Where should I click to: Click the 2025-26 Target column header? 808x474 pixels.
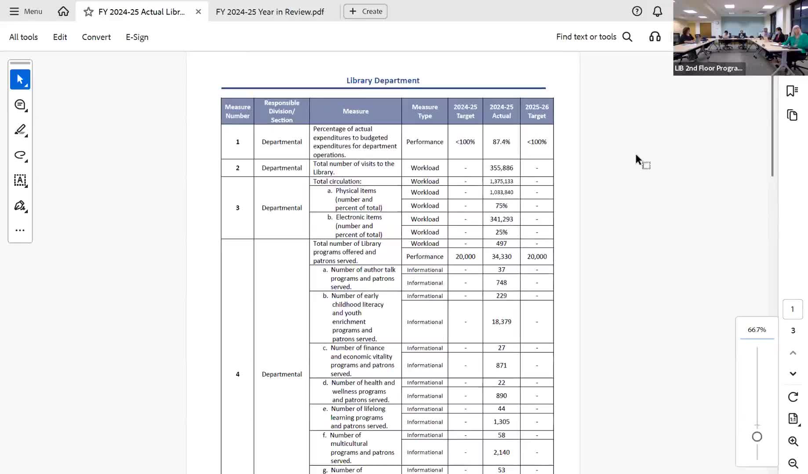pos(537,111)
